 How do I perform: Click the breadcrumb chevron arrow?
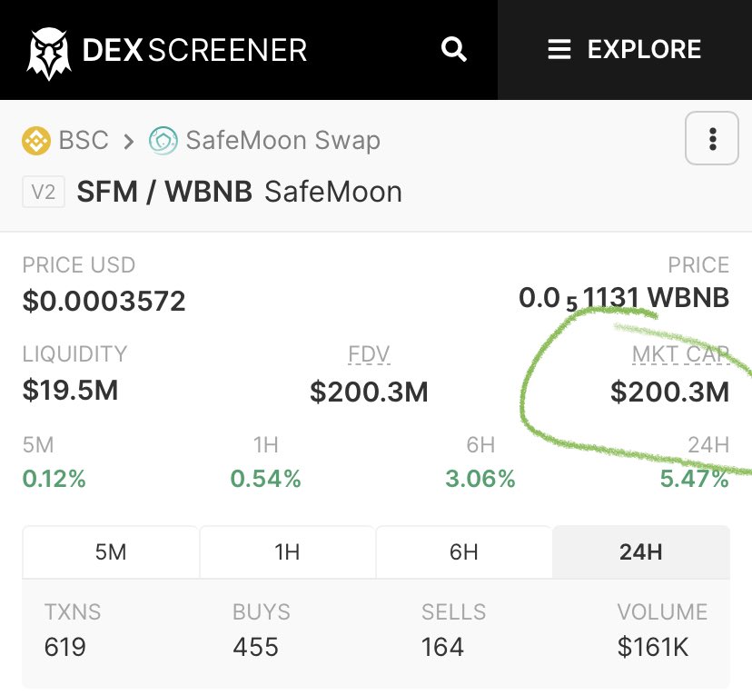[x=128, y=142]
